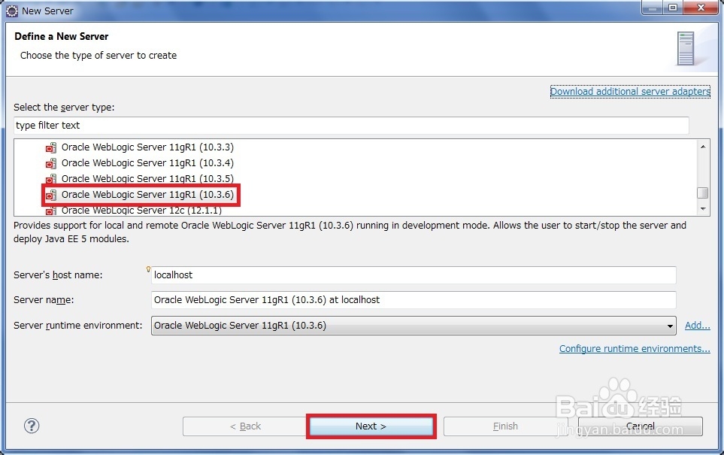Click server icon beside WebLogic 10.3.3 entry
The height and width of the screenshot is (455, 724).
[x=51, y=147]
